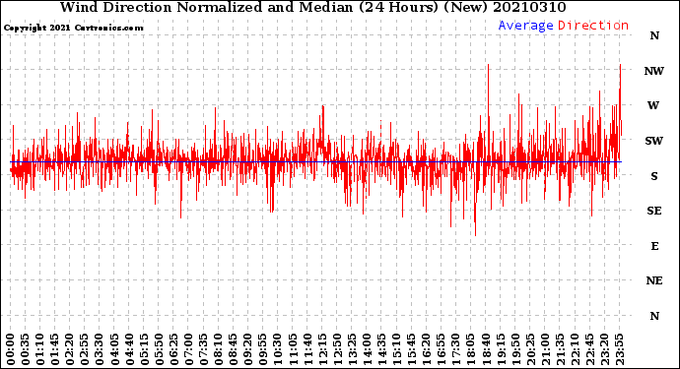Screen dimensions: 680x369
Task: Click the '11:40' time label
Action: [307, 349]
